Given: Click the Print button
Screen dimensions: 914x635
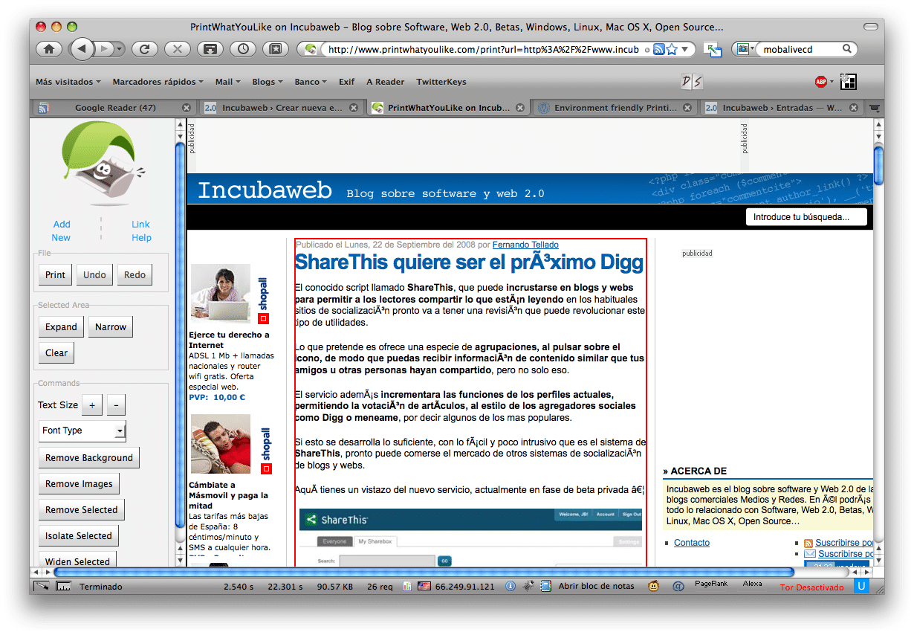Looking at the screenshot, I should click(56, 274).
